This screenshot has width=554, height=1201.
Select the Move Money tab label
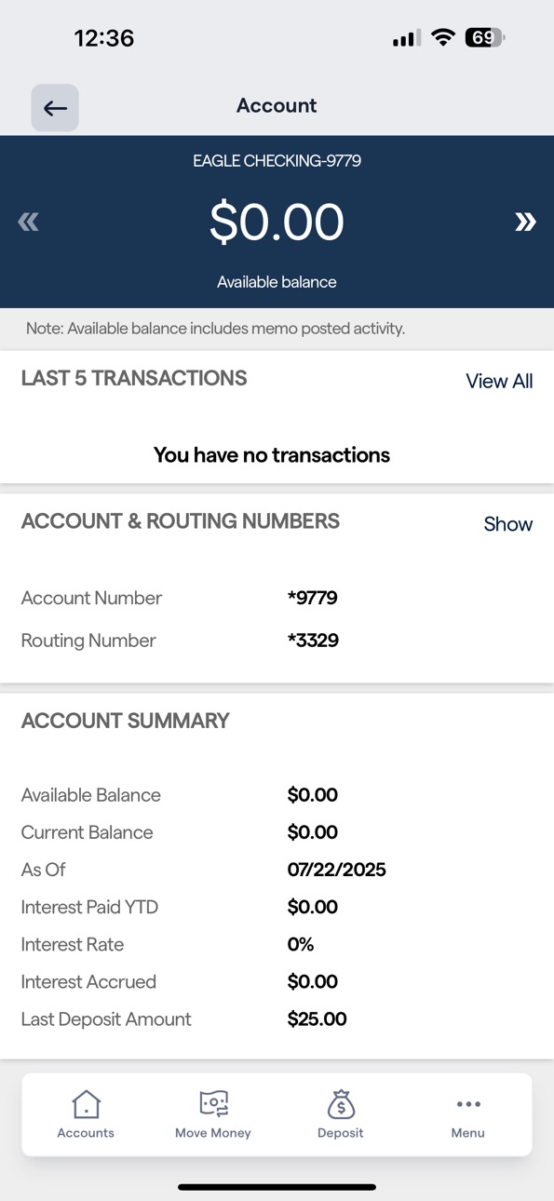tap(213, 1133)
